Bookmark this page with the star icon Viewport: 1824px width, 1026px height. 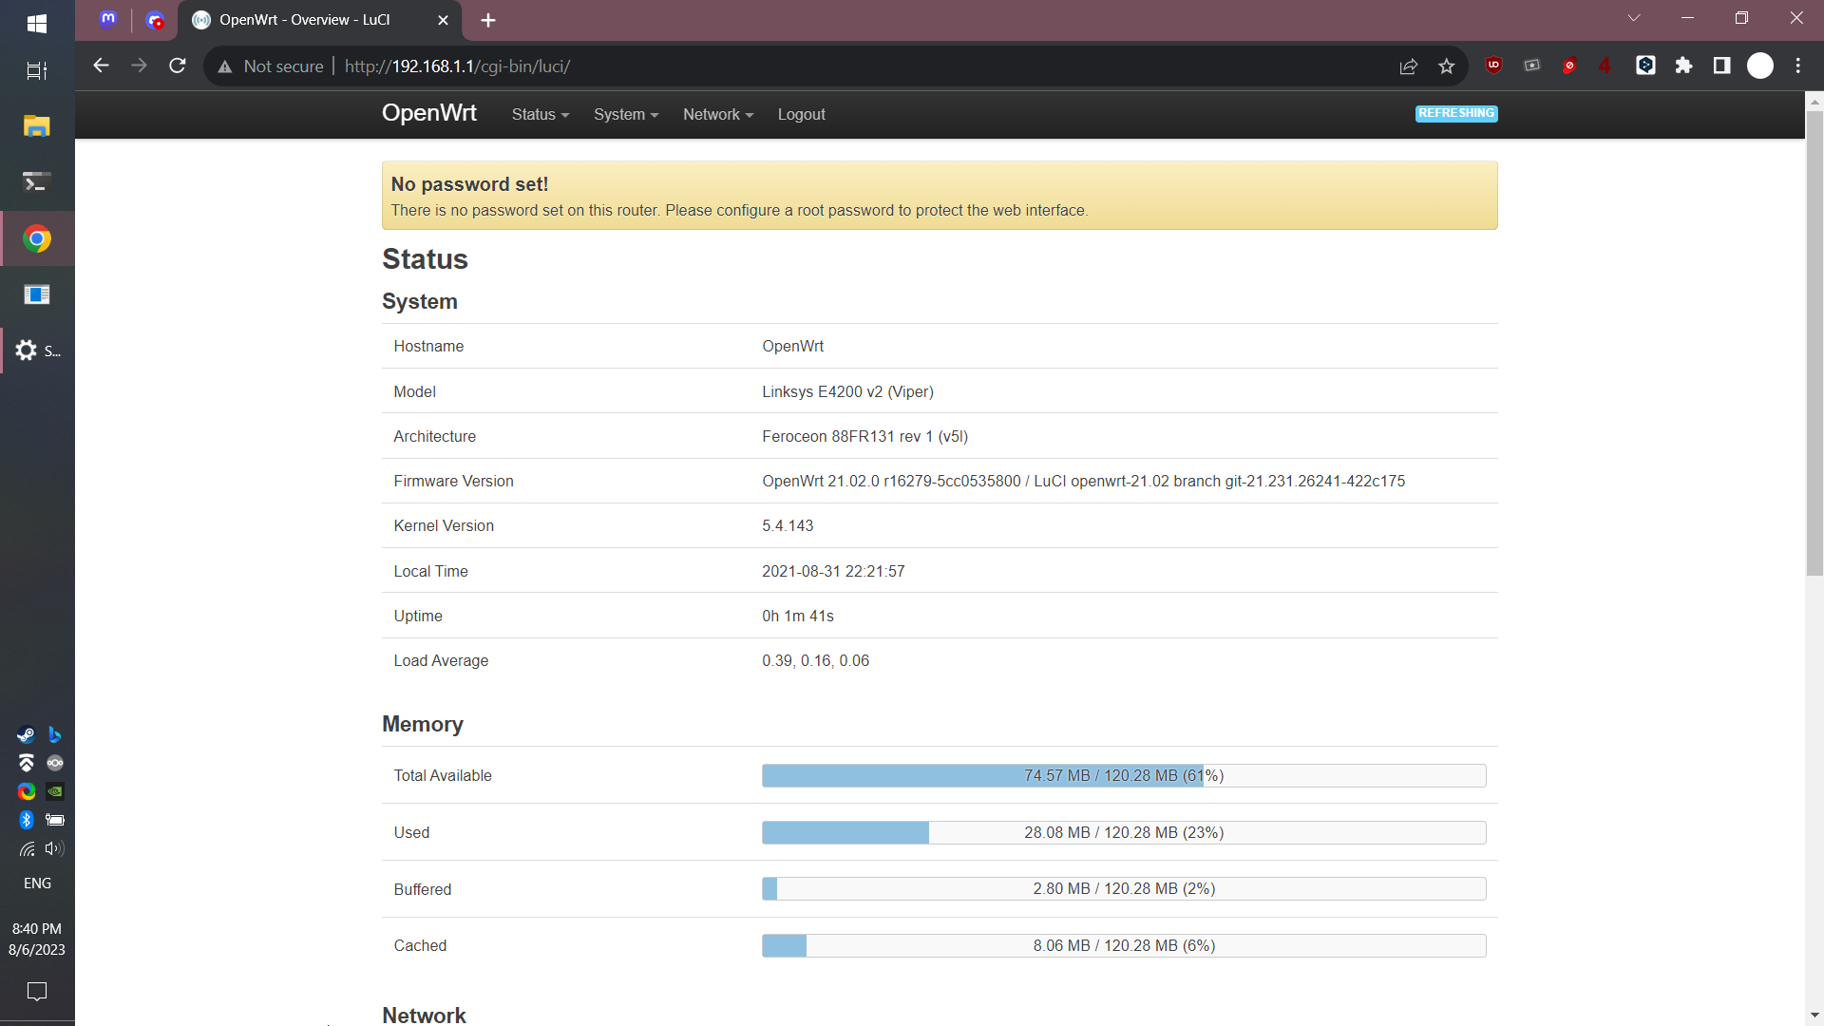click(1446, 66)
